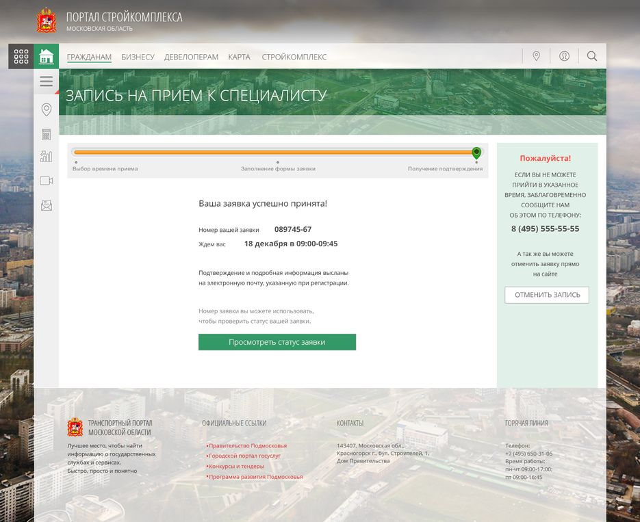Open Правительство Подмосковья link

pyautogui.click(x=248, y=446)
